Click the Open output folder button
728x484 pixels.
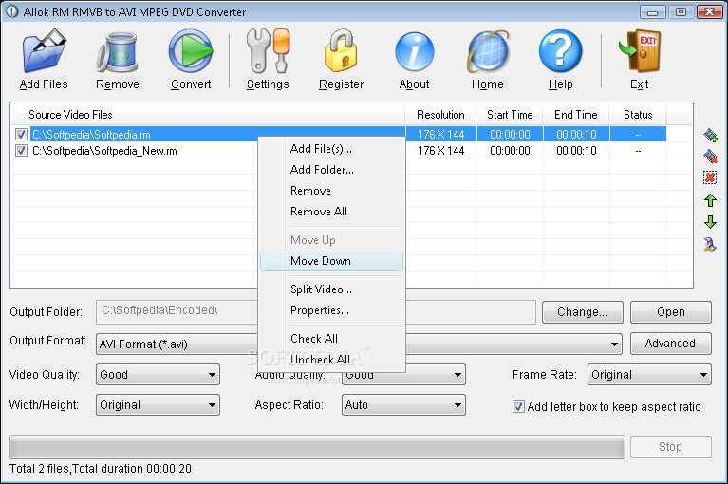point(671,312)
